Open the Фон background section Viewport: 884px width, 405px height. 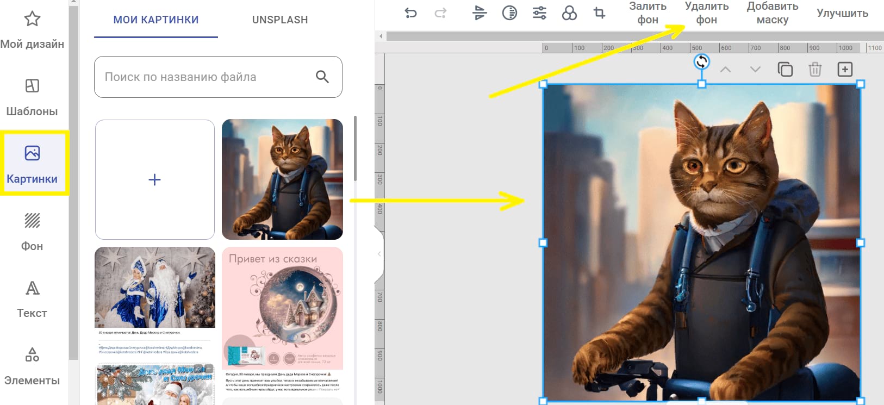click(x=32, y=233)
